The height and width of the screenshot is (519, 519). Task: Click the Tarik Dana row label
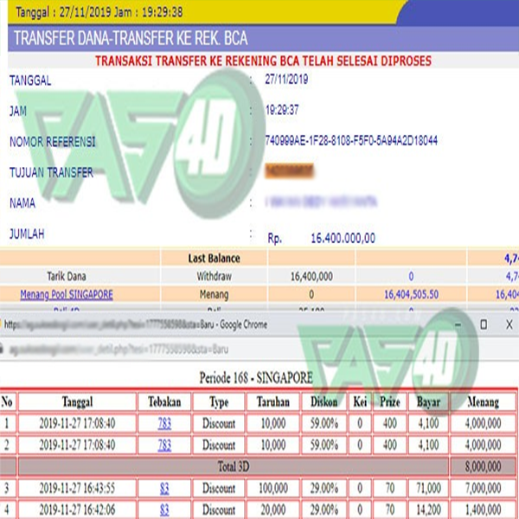pyautogui.click(x=67, y=276)
